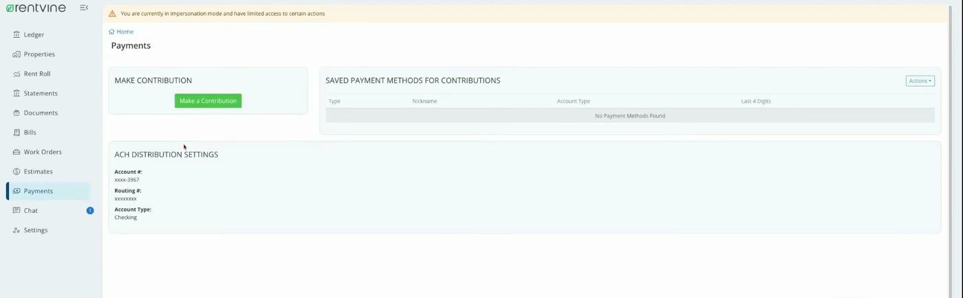963x298 pixels.
Task: Click the Last 4 Digits column header
Action: coord(756,101)
